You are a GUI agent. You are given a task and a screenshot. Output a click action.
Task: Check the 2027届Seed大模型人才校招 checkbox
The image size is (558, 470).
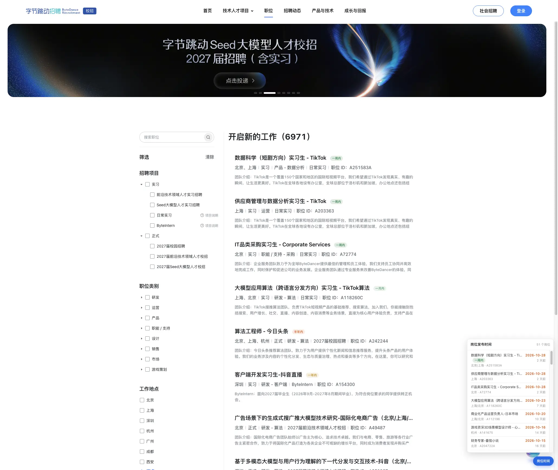pos(152,267)
